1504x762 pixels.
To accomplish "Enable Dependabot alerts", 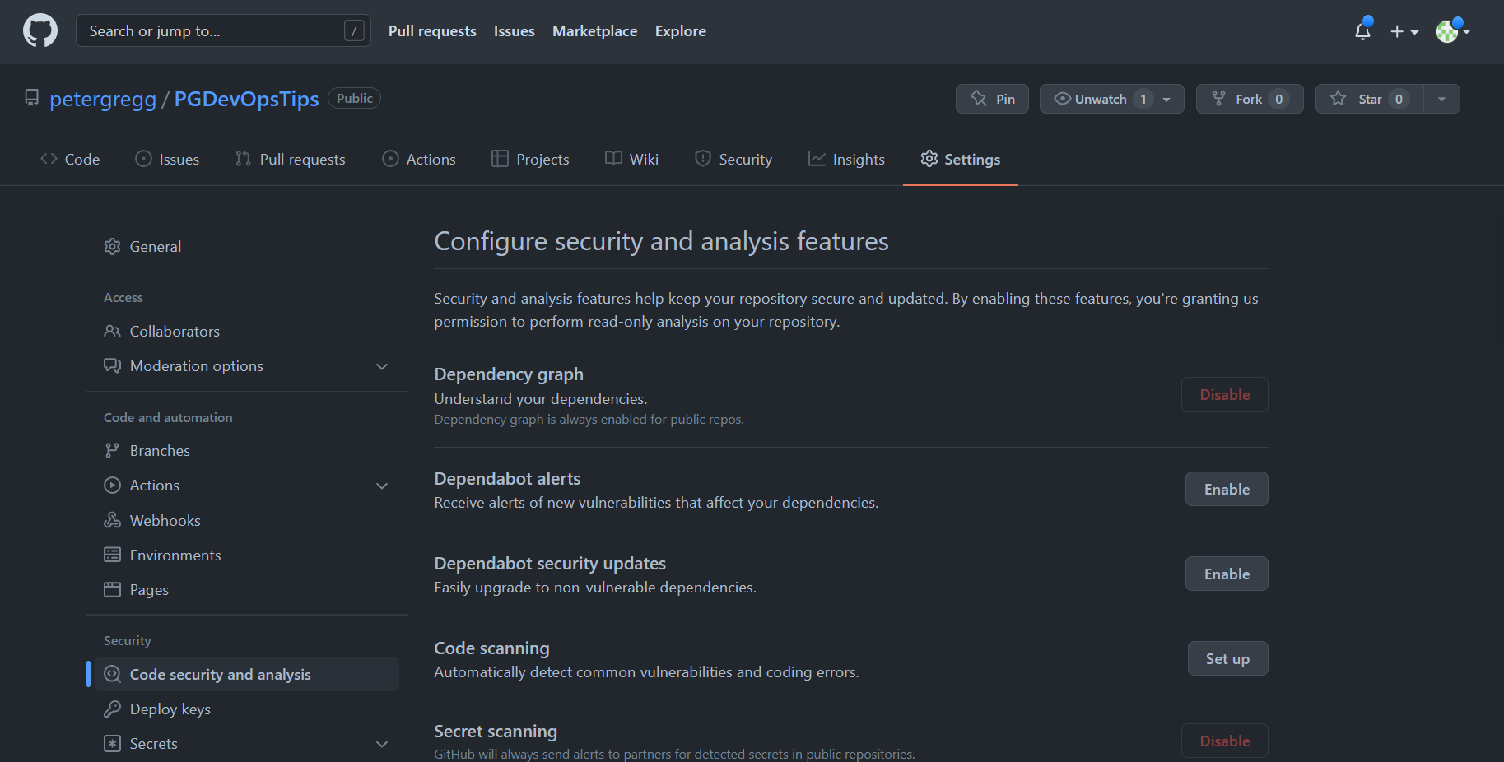I will [x=1227, y=489].
